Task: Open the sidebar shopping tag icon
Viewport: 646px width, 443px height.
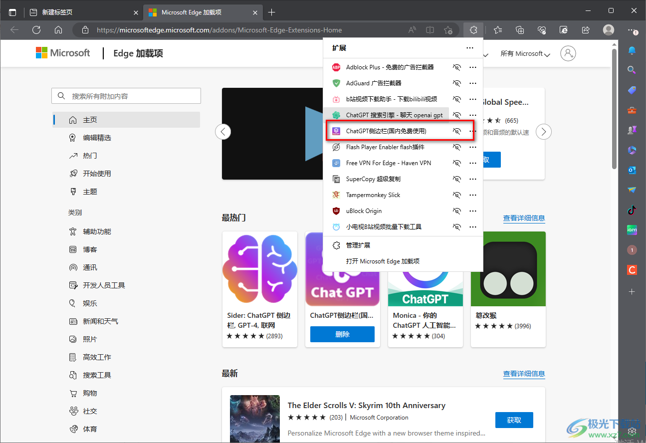Action: (x=632, y=90)
